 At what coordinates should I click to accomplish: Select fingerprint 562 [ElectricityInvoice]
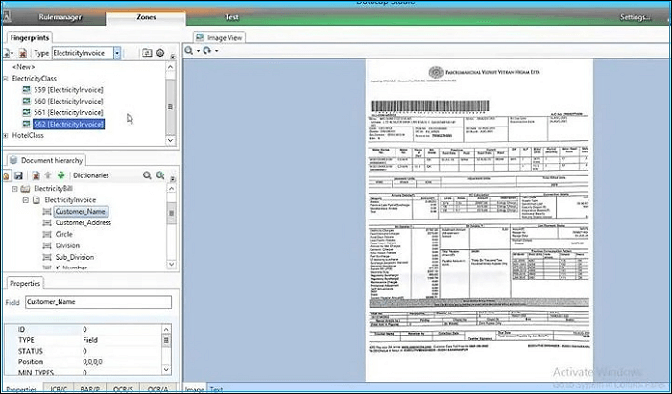click(68, 124)
